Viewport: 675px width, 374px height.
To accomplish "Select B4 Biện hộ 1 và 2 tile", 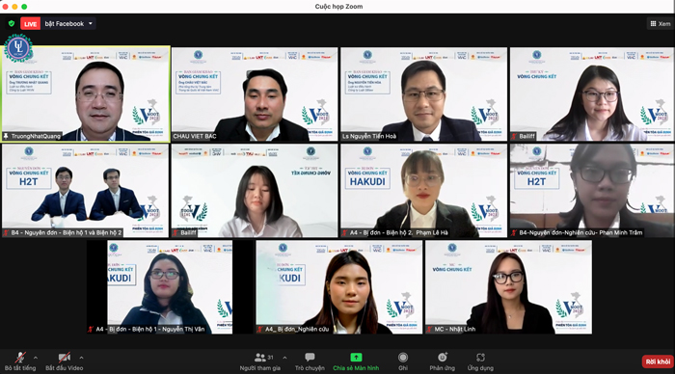I will tap(86, 190).
